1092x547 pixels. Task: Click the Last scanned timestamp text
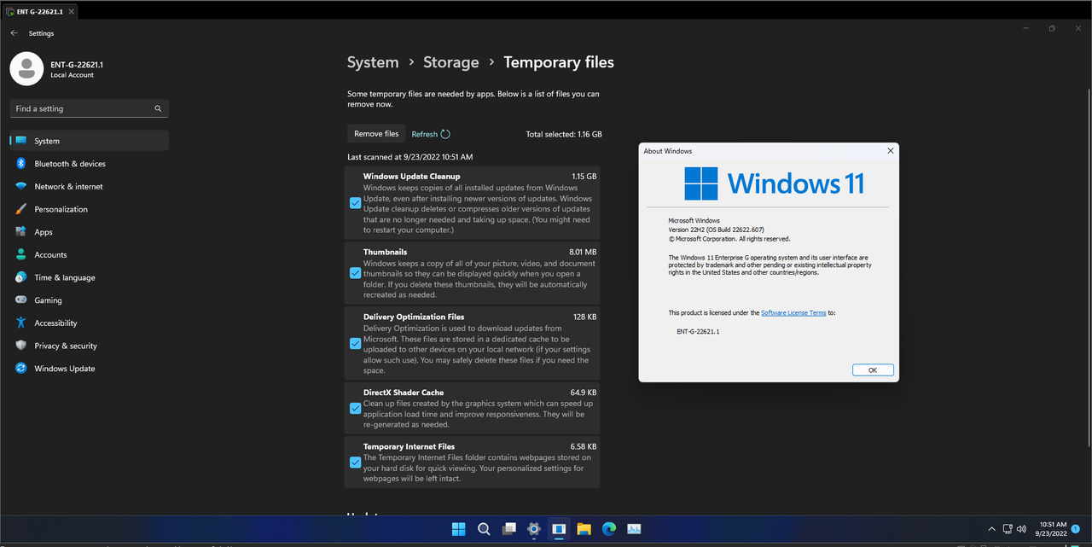(409, 157)
